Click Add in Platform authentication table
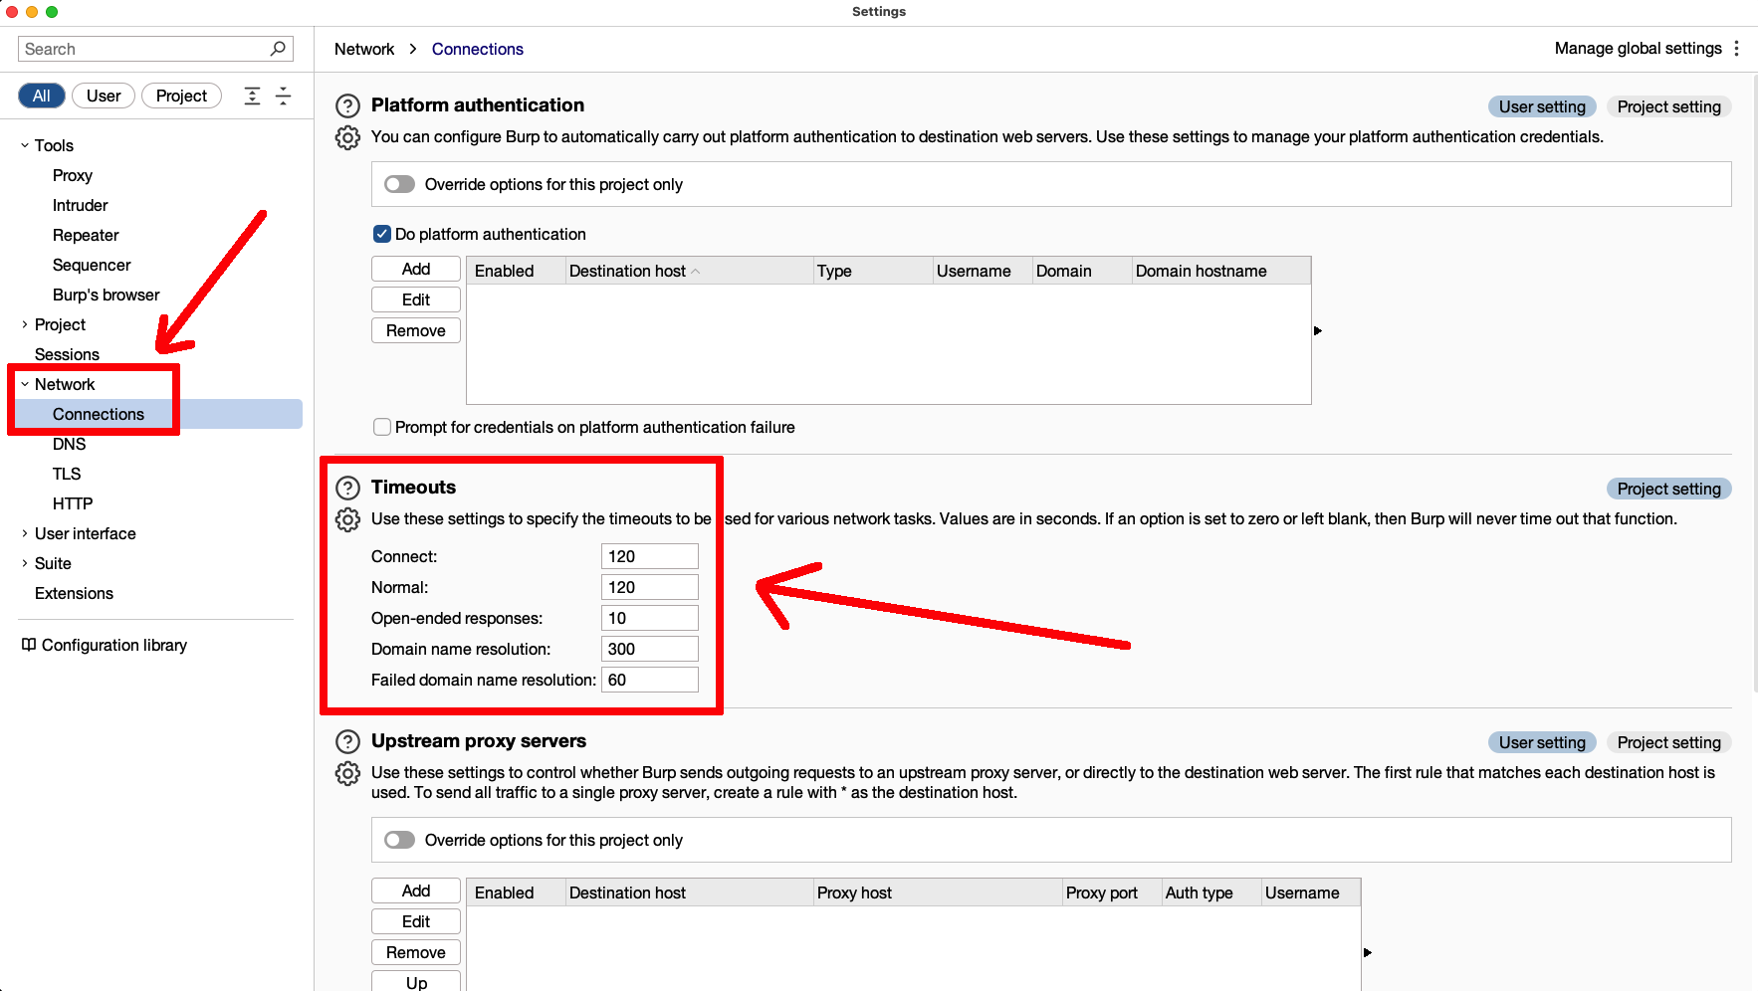 click(416, 269)
